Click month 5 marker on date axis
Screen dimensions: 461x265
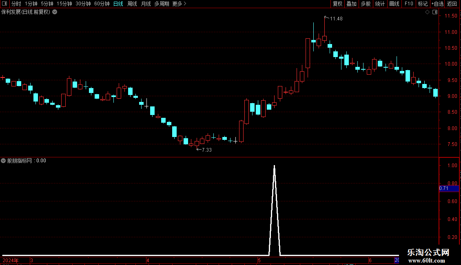[259, 260]
